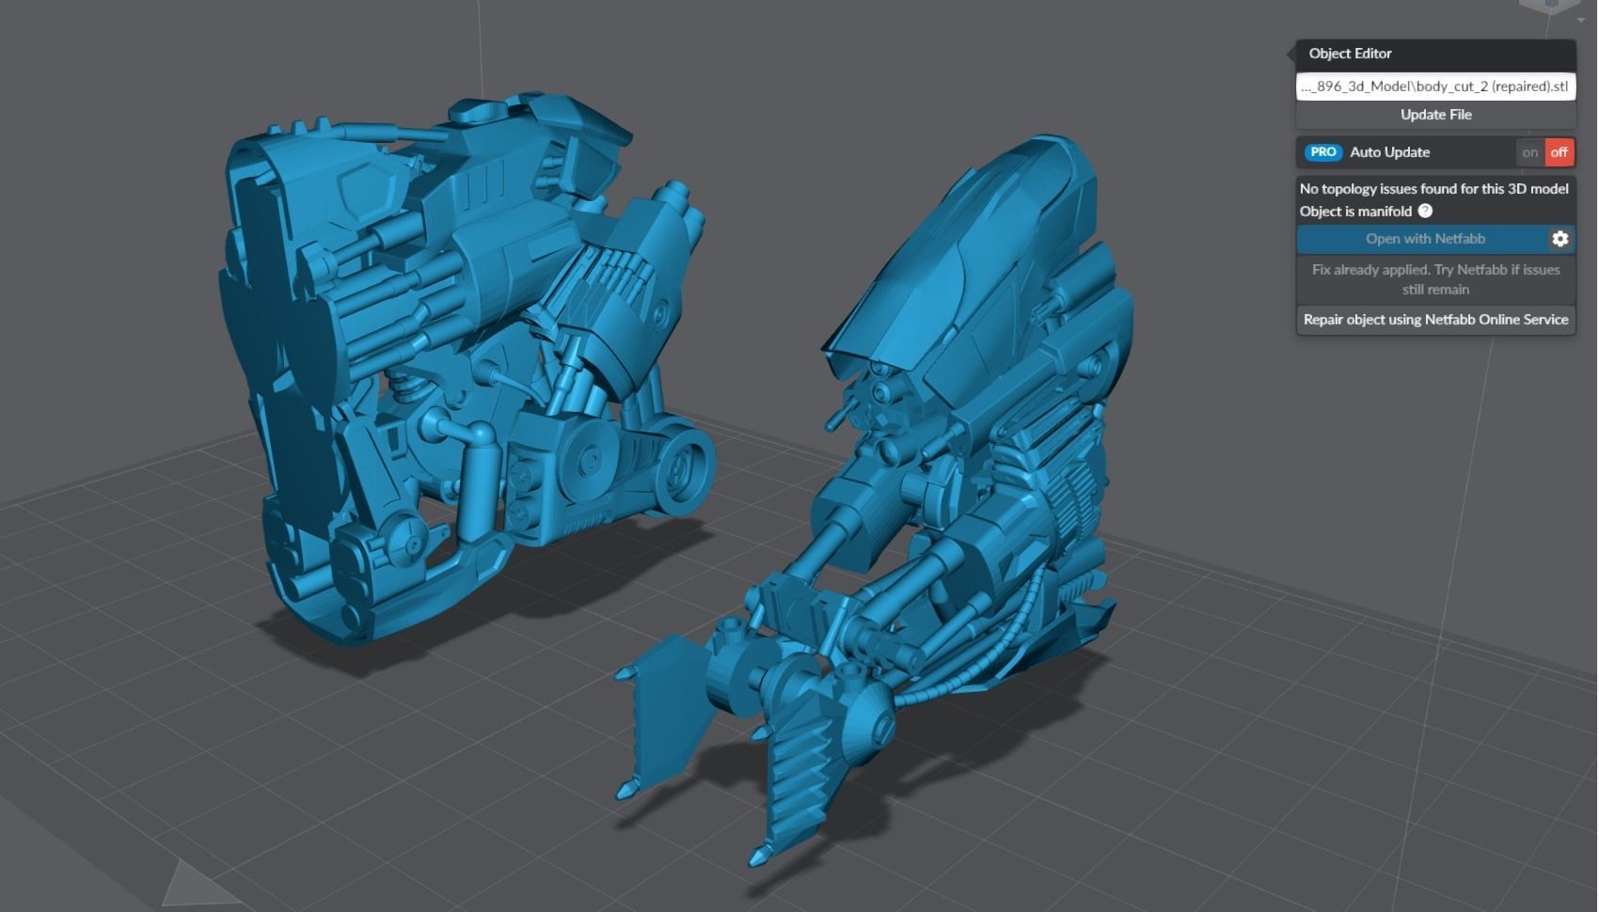
Task: Click the view cube at top right
Action: click(x=1550, y=8)
